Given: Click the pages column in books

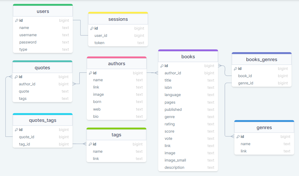Looking at the screenshot, I should (188, 102).
